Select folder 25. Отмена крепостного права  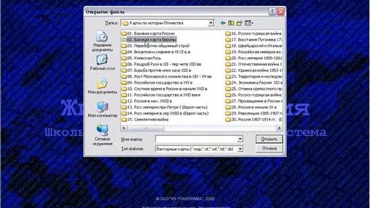254,88
